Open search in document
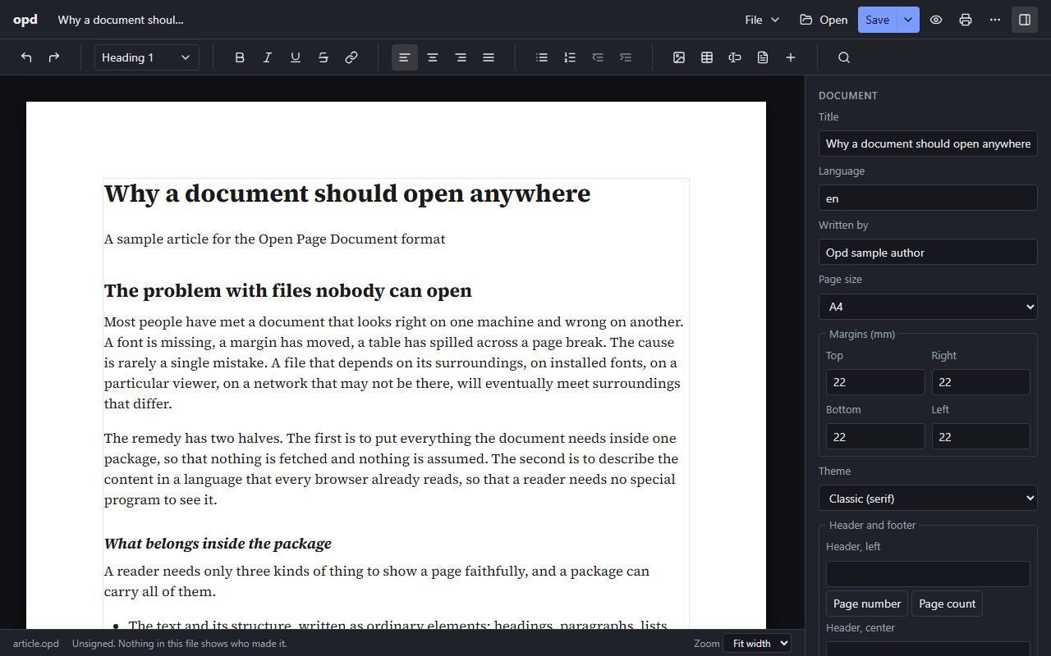This screenshot has width=1051, height=656. [844, 57]
